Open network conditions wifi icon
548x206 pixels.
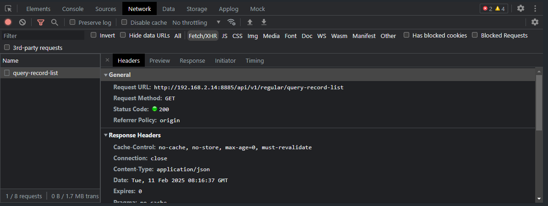231,22
